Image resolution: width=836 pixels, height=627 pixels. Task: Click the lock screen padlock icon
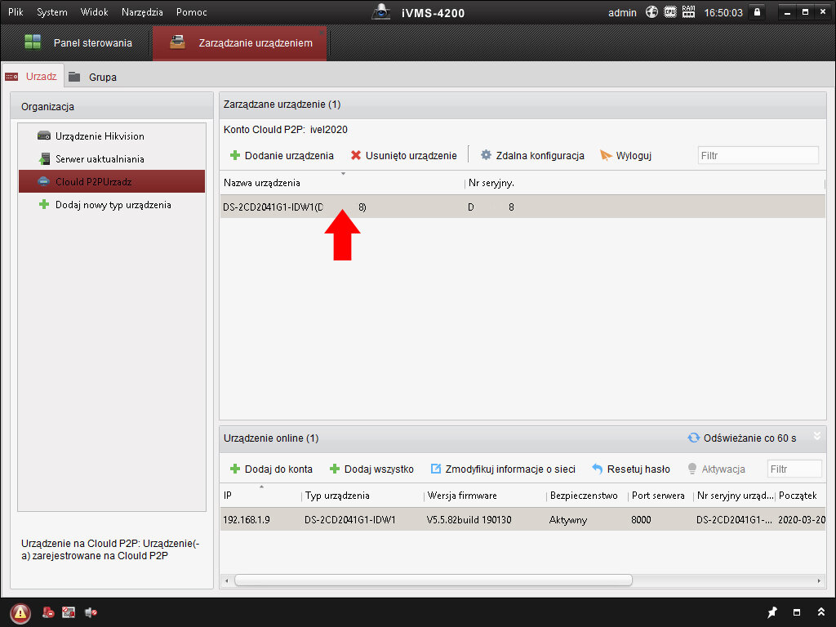tap(758, 12)
